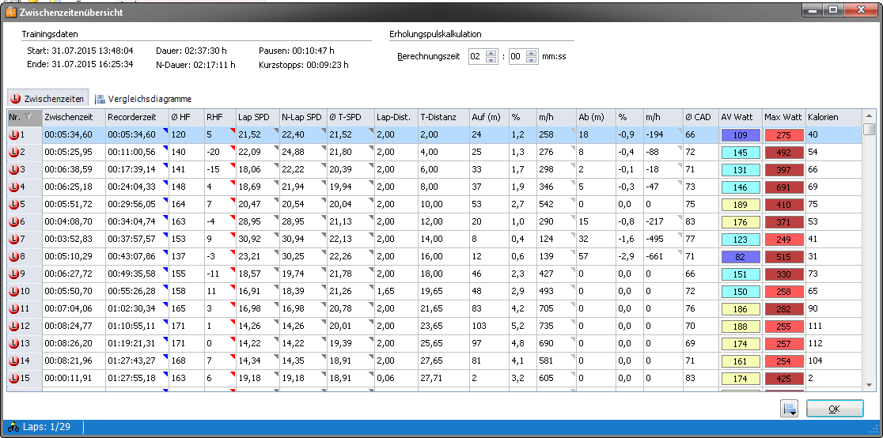883x438 pixels.
Task: Decrease the Berechnungszeit minutes value
Action: [x=491, y=59]
